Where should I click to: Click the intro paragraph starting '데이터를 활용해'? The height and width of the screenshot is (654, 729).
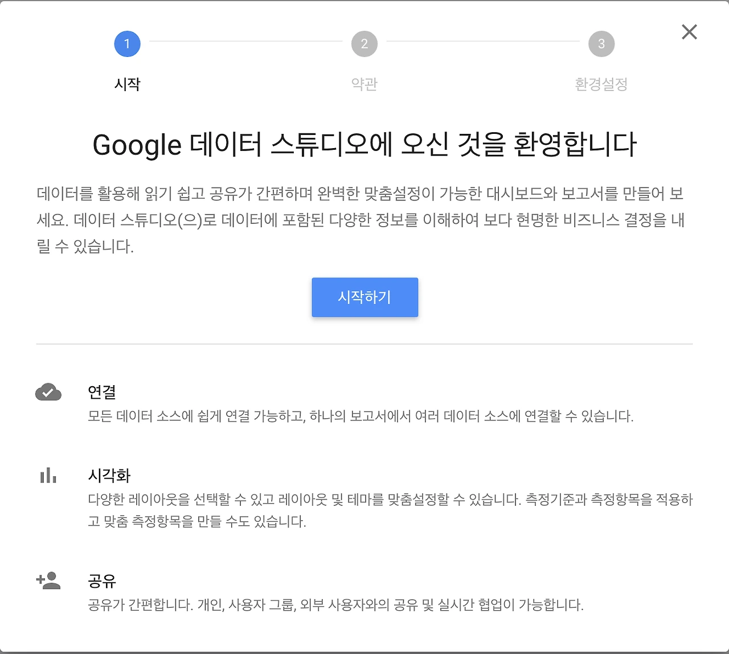361,220
